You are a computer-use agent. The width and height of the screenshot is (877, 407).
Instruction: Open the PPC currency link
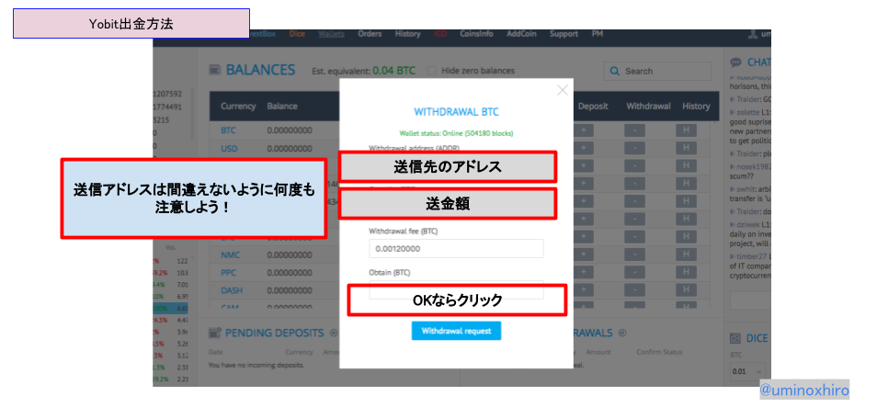[229, 273]
